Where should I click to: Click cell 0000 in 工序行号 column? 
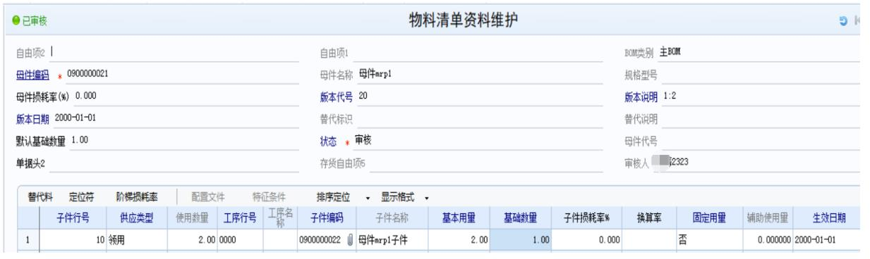click(x=240, y=240)
